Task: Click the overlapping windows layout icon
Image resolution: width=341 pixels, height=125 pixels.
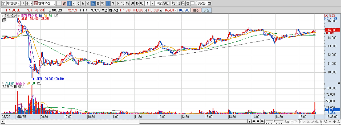Action: click(291, 122)
